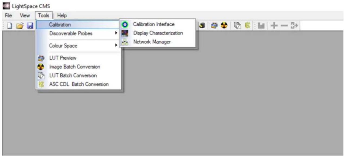The image size is (344, 156).
Task: Click the LUT Batch Conversion toolbar icon
Action: click(237, 25)
